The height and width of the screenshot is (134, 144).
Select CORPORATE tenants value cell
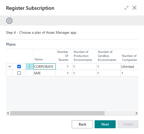[64, 67]
